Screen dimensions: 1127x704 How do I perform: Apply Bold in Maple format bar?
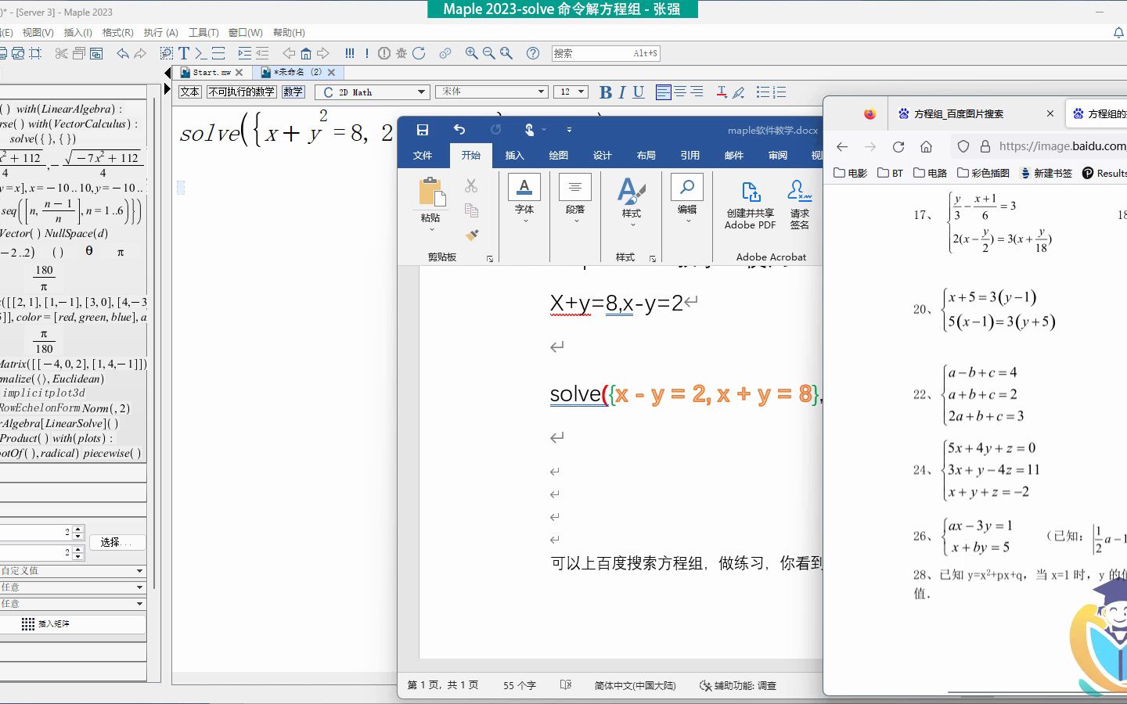[605, 92]
